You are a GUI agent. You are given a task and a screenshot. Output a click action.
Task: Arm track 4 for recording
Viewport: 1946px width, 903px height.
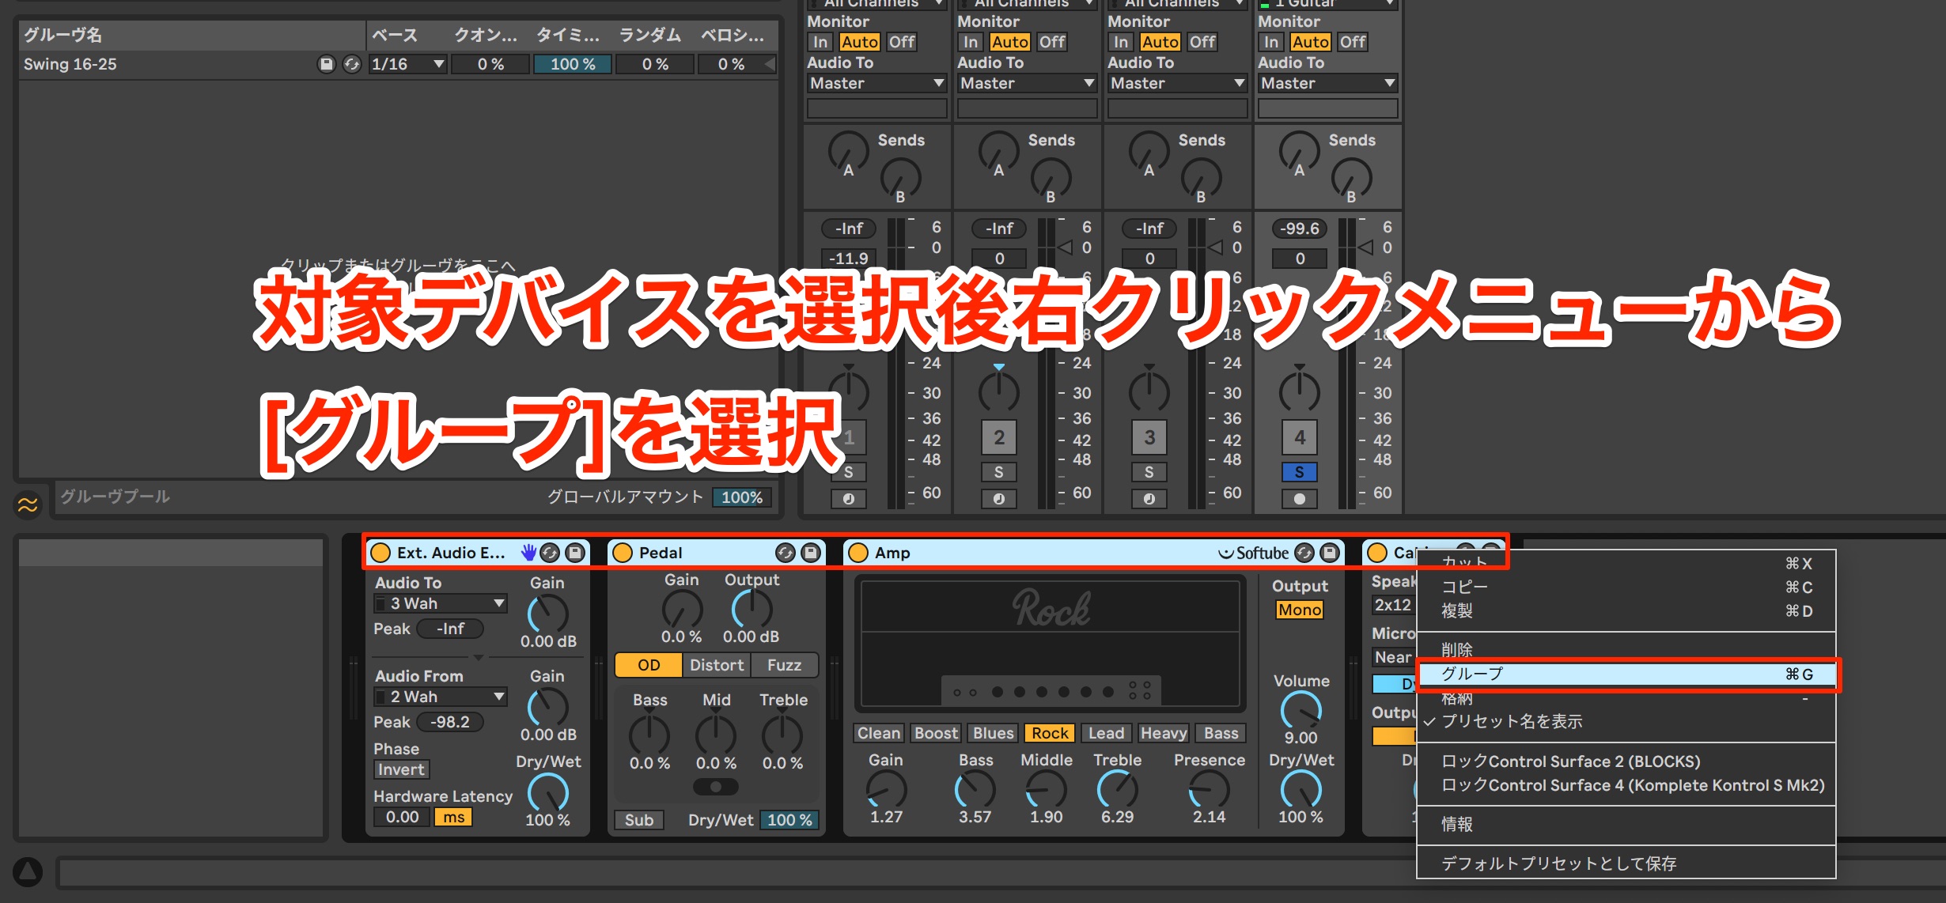[1300, 499]
